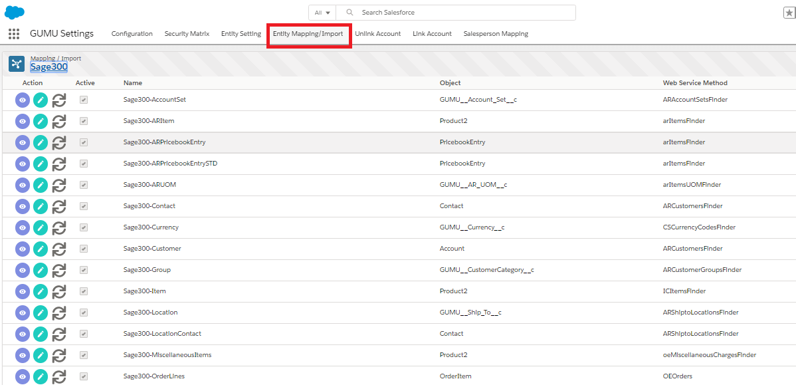Screen dimensions: 796x389
Task: Click the GUMU__Account_Set__c object cell
Action: tap(478, 100)
